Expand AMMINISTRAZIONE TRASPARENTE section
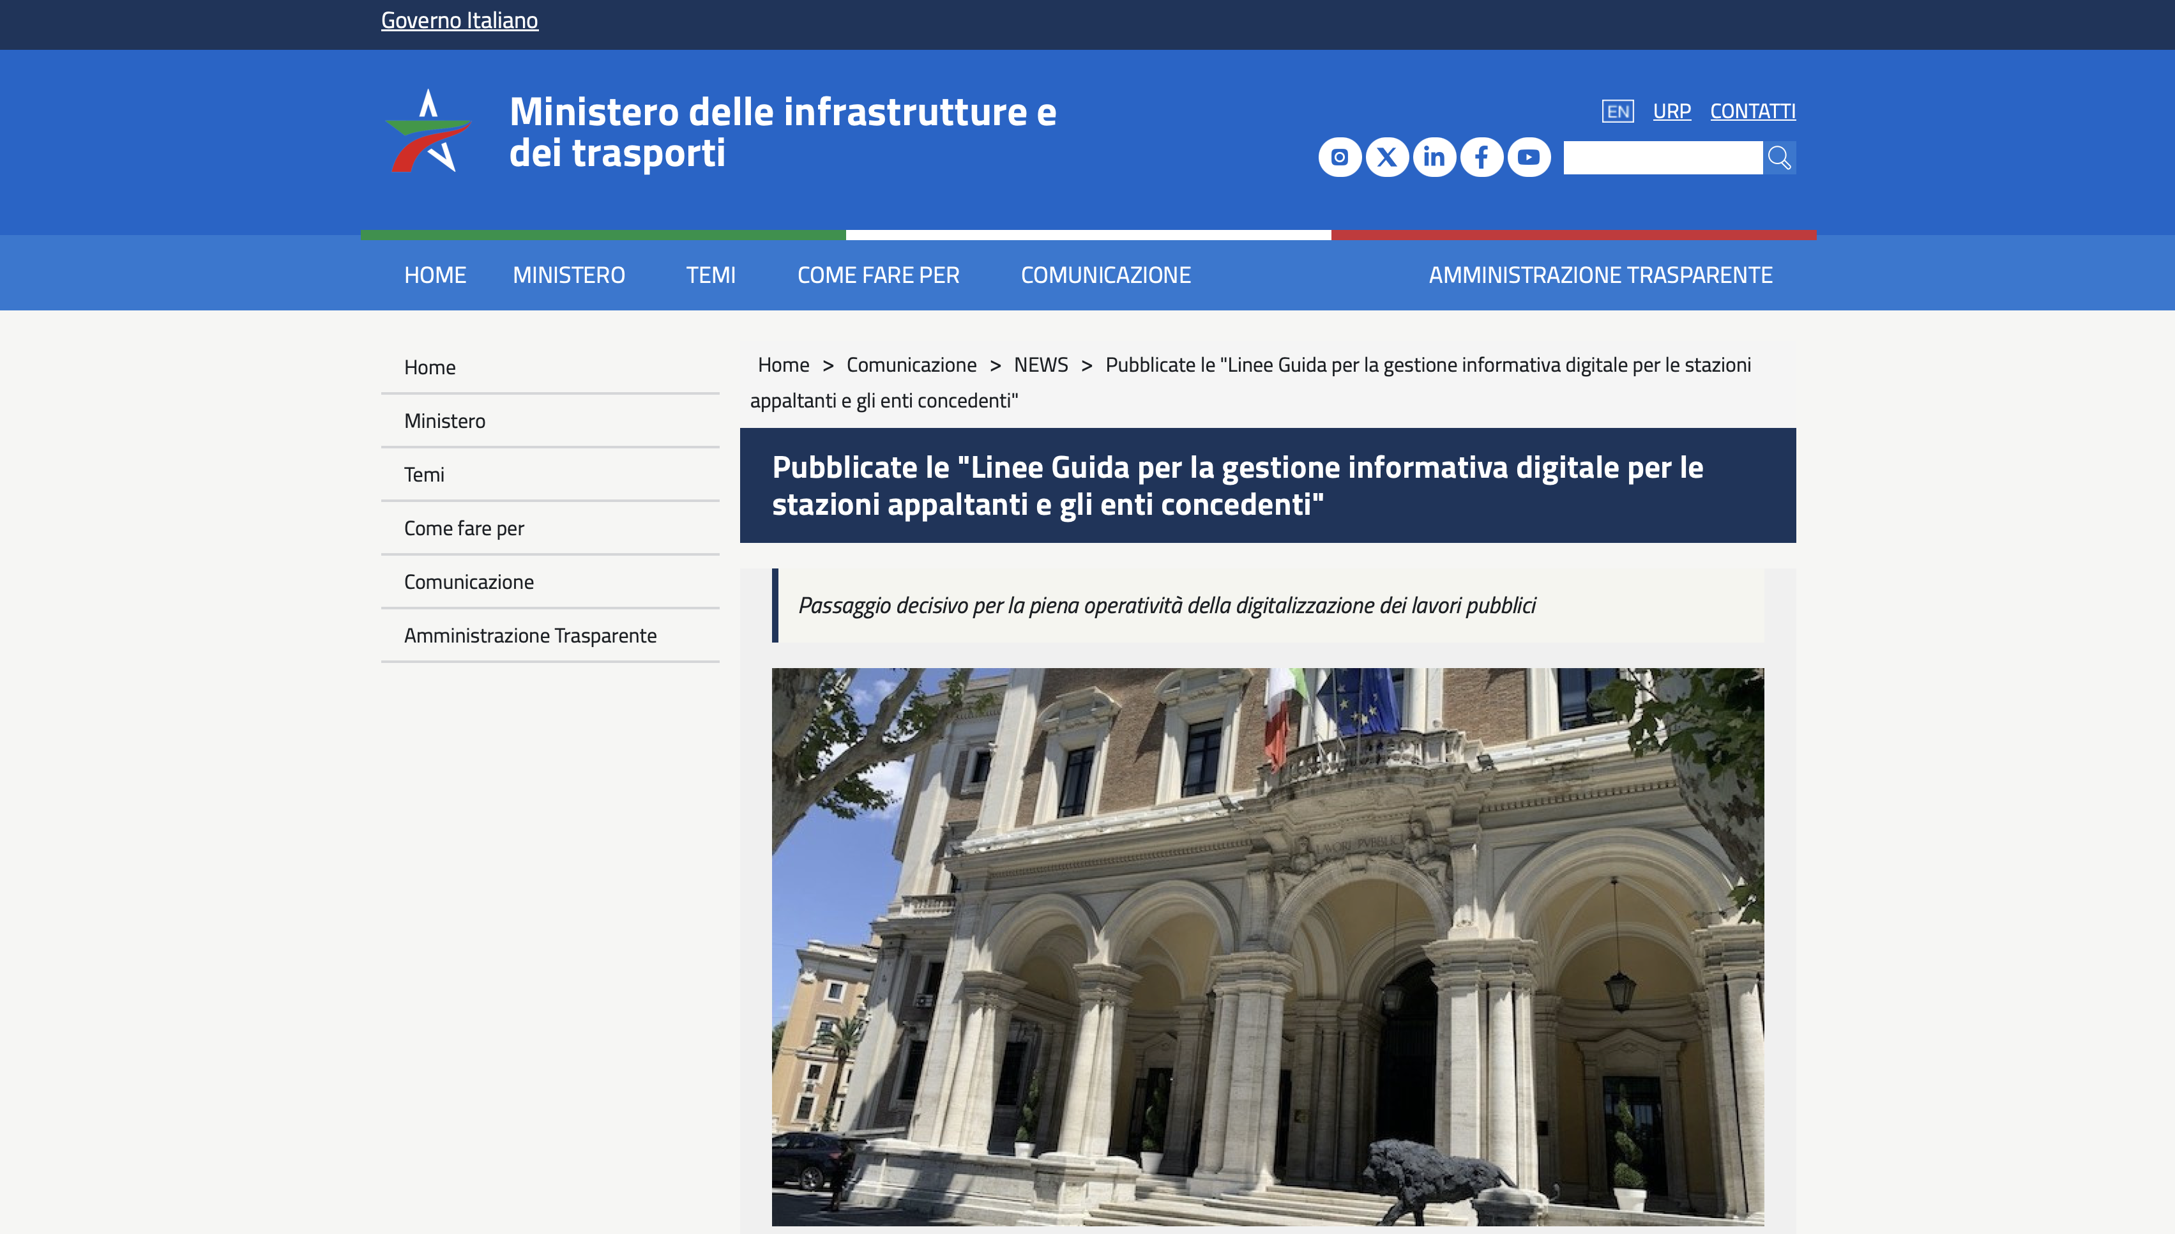The width and height of the screenshot is (2175, 1234). point(1600,274)
